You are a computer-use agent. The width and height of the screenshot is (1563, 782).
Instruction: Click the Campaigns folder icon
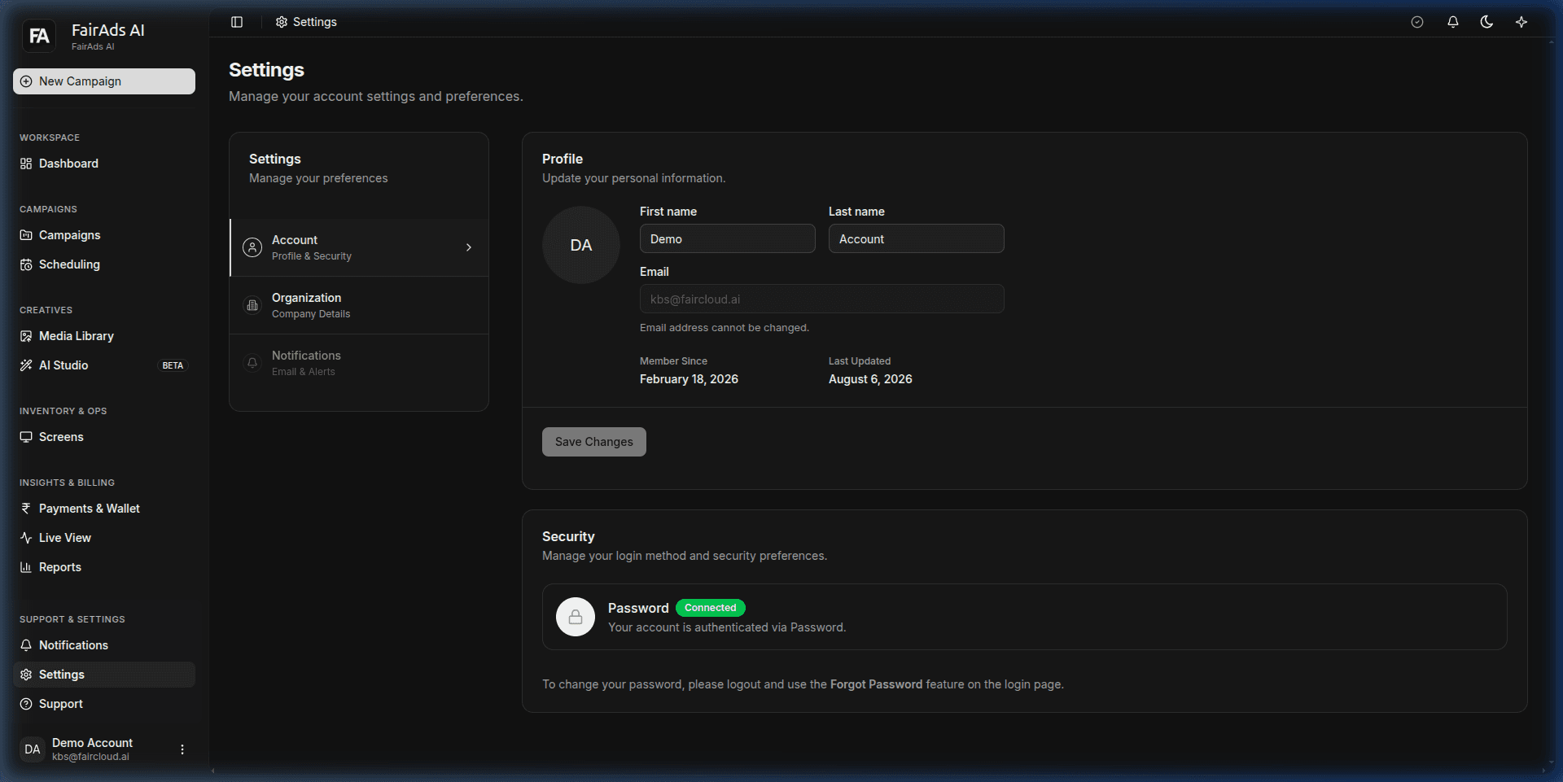coord(26,235)
